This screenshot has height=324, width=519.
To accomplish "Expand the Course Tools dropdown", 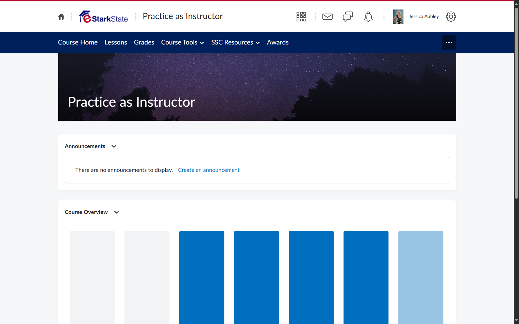I will pos(183,42).
